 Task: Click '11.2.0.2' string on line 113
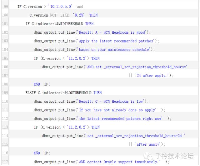(x=77, y=127)
